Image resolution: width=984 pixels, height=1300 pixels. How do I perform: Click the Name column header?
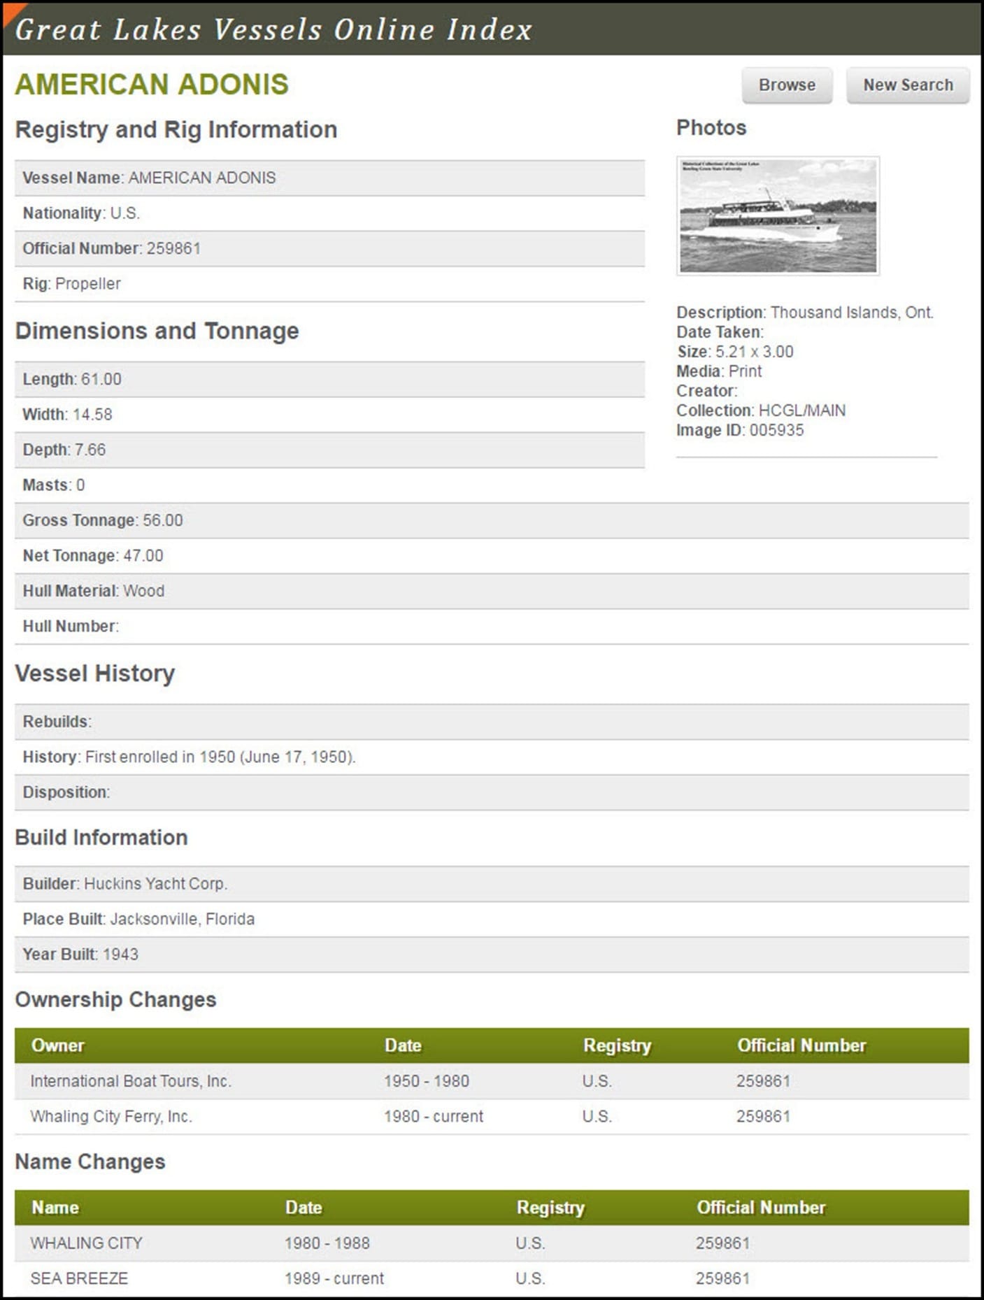point(55,1208)
